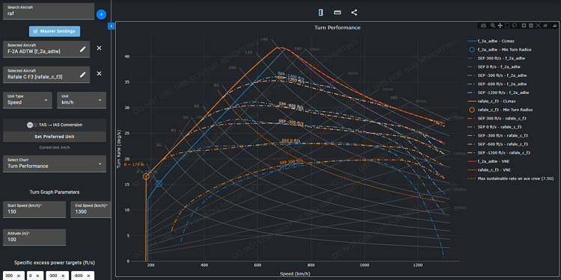561x280 pixels.
Task: Click the Current Unit: km/h text
Action: (55, 147)
